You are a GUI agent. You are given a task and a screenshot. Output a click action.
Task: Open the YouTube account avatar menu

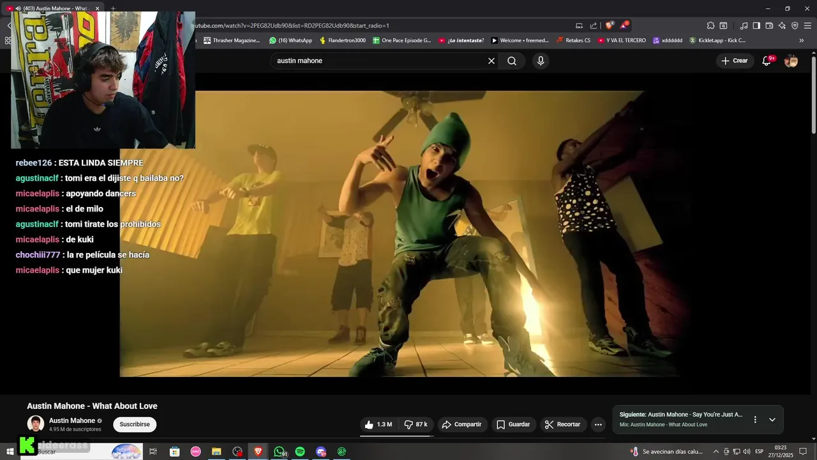click(791, 61)
